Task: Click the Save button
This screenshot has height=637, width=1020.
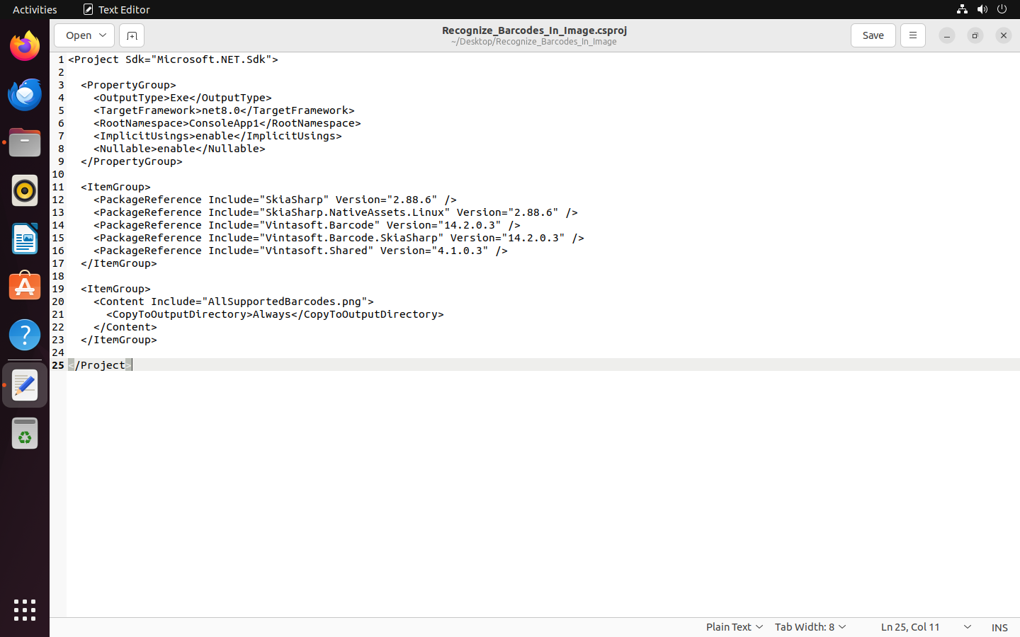Action: (873, 35)
